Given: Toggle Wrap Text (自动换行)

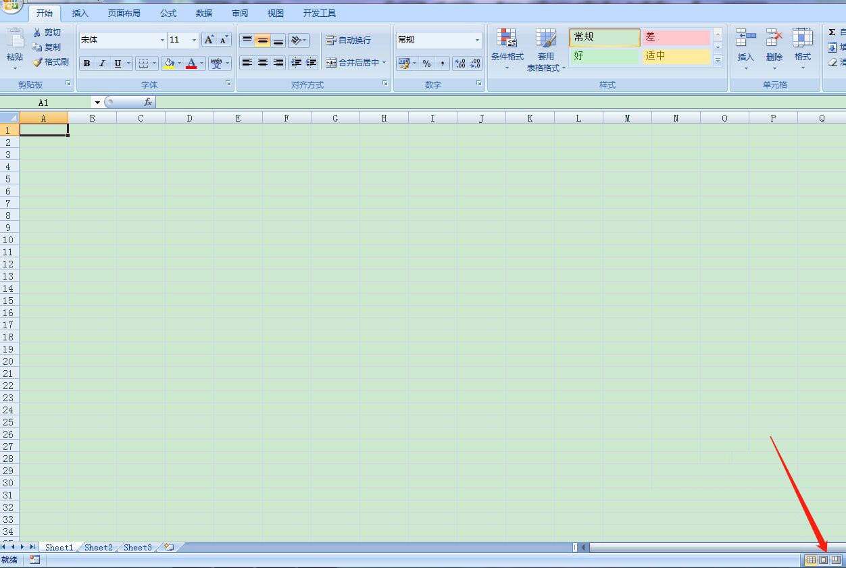Looking at the screenshot, I should pyautogui.click(x=348, y=41).
